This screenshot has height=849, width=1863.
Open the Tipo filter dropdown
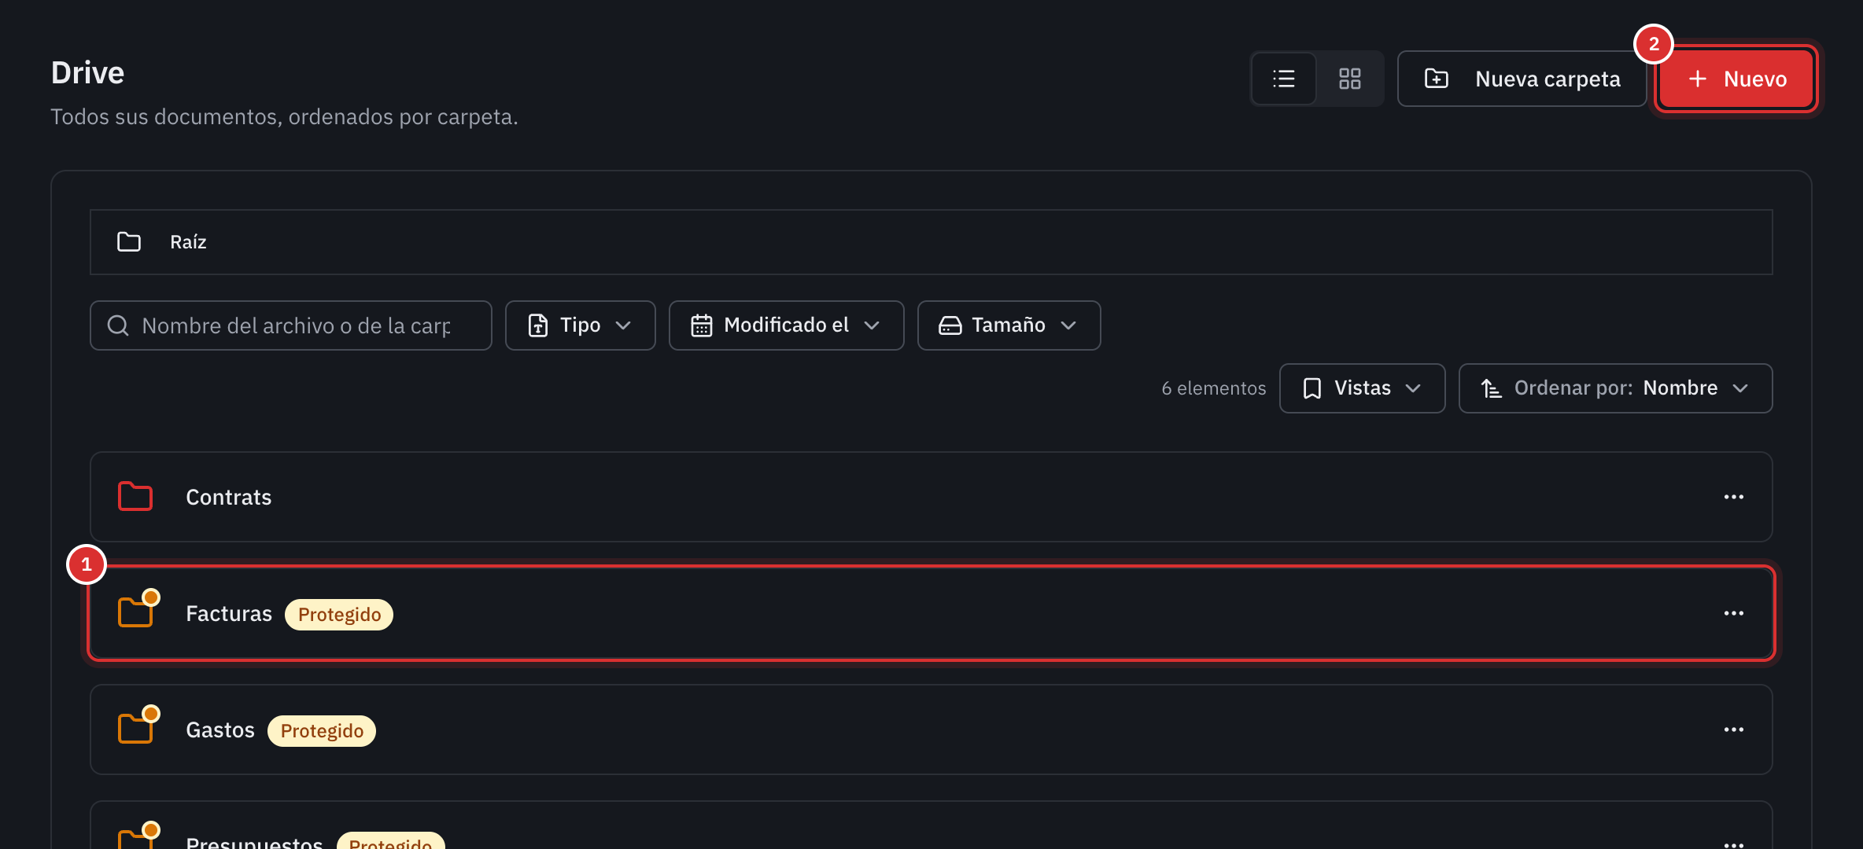(x=581, y=325)
